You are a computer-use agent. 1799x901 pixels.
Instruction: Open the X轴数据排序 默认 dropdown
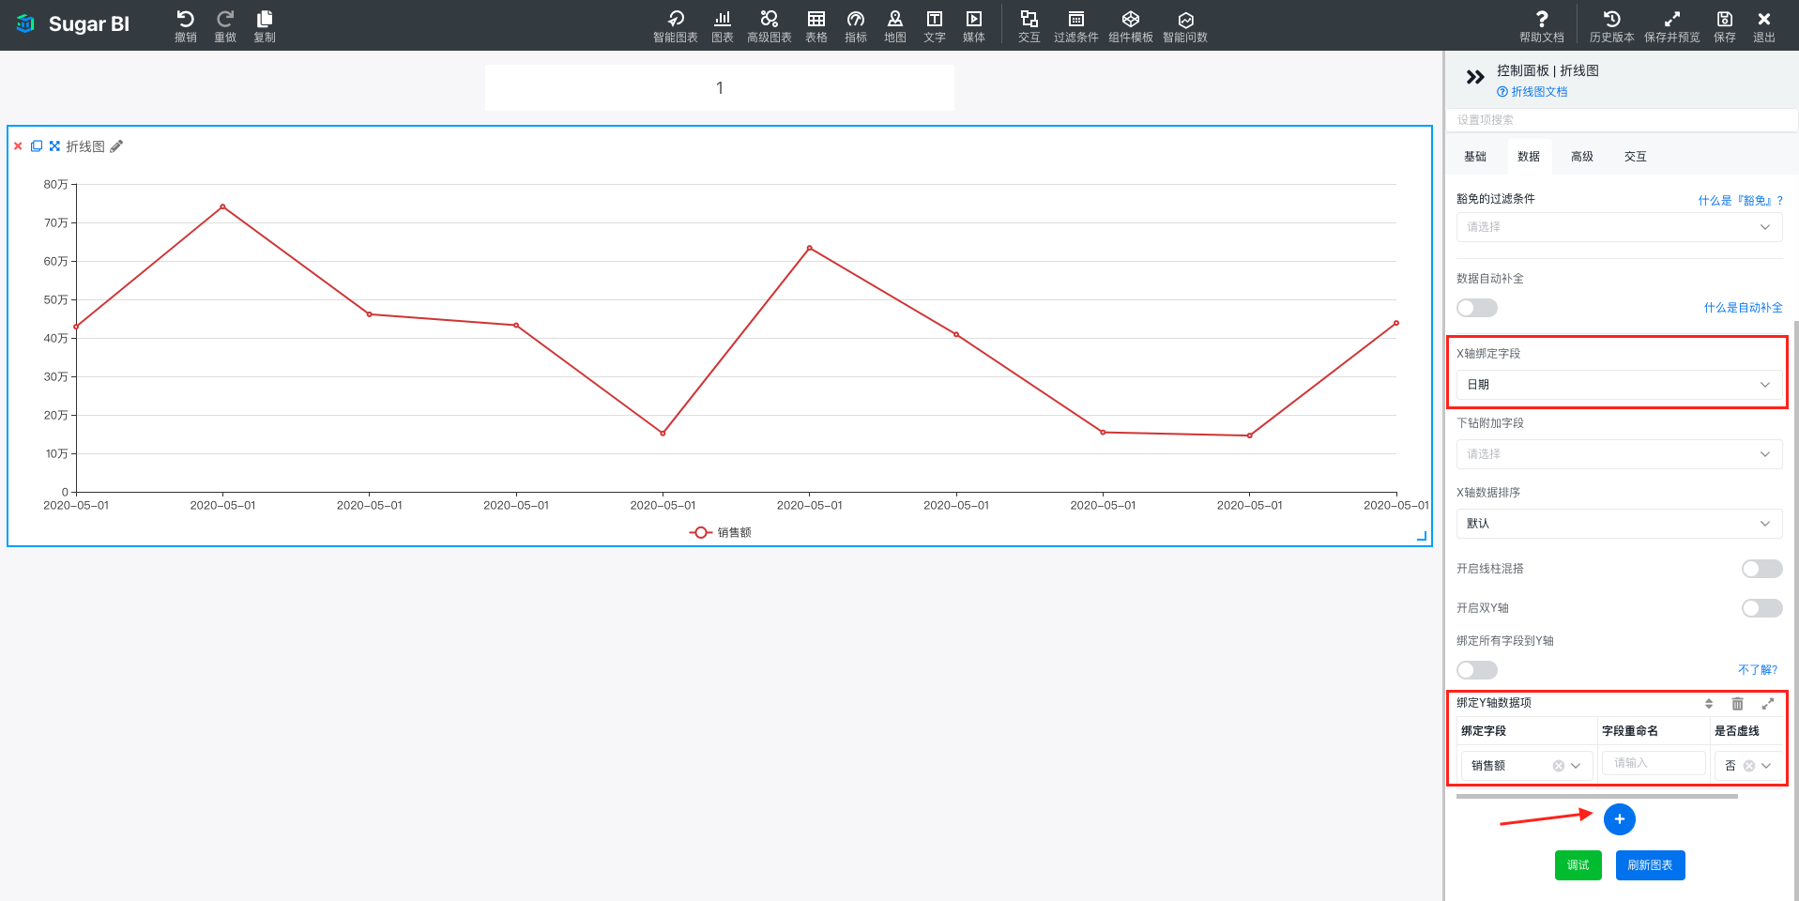(x=1619, y=524)
